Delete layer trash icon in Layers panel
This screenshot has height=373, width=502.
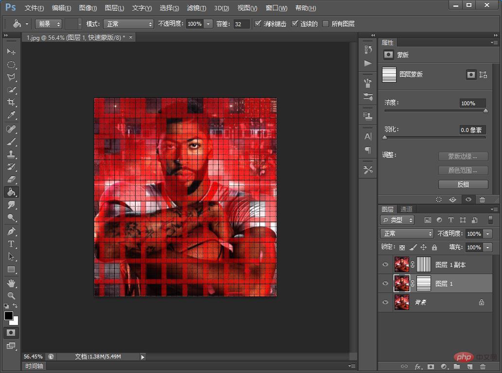(x=483, y=366)
